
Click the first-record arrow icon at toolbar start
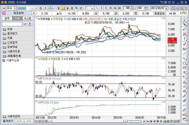click(x=4, y=8)
